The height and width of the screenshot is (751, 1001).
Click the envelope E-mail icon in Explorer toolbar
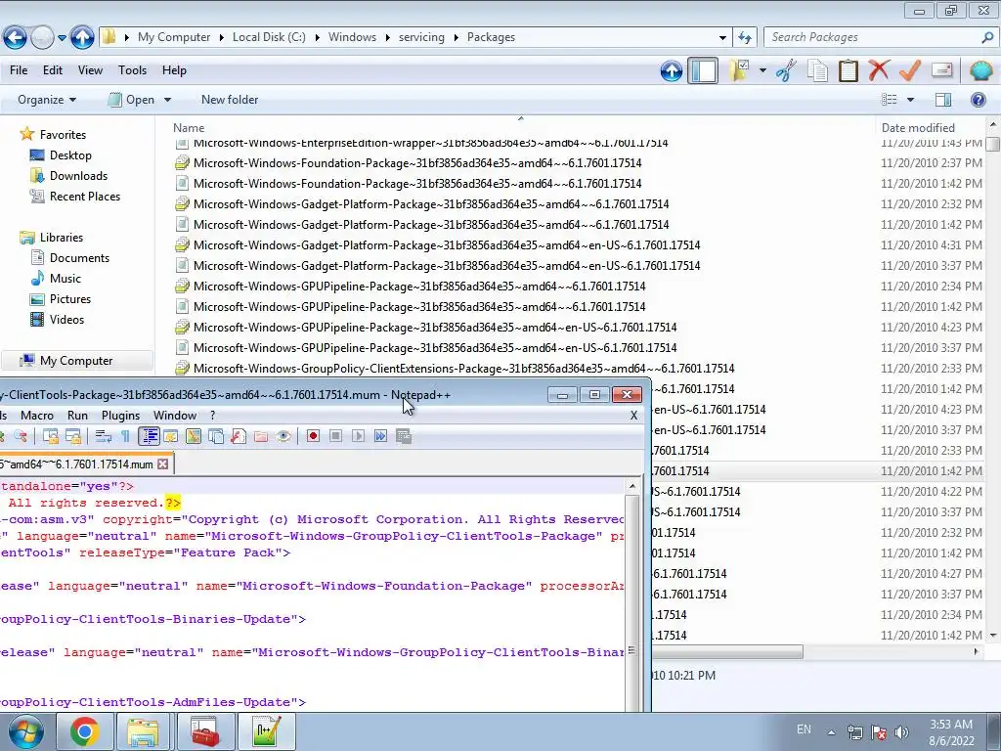[942, 69]
